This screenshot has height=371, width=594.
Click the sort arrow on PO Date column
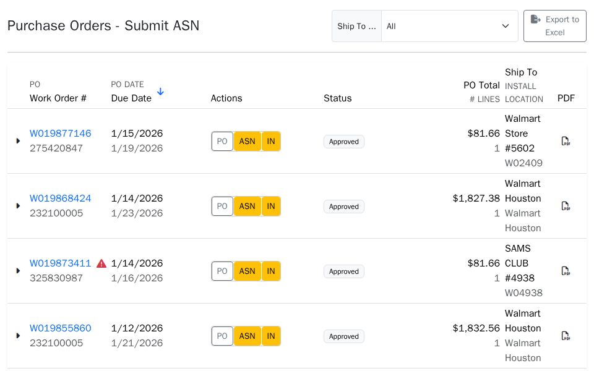coord(160,91)
